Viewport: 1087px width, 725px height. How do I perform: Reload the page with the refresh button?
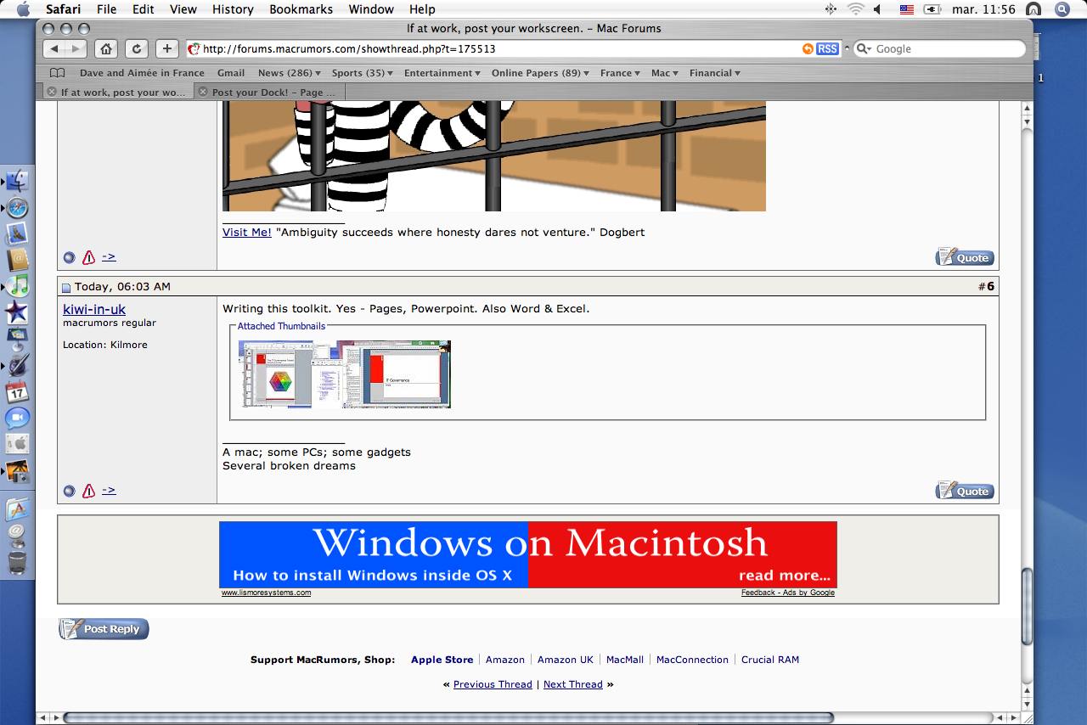[137, 48]
